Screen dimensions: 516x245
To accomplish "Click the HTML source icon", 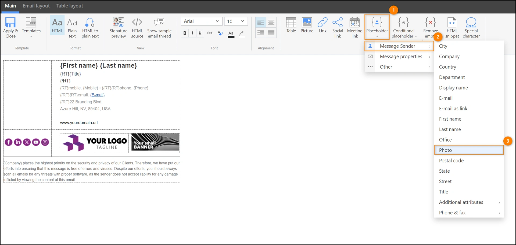I will click(137, 27).
